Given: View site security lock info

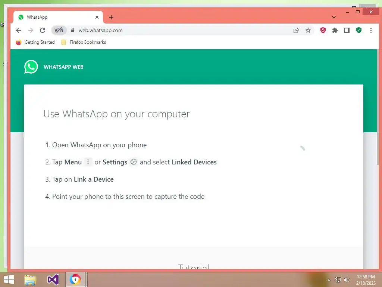Looking at the screenshot, I should click(73, 30).
